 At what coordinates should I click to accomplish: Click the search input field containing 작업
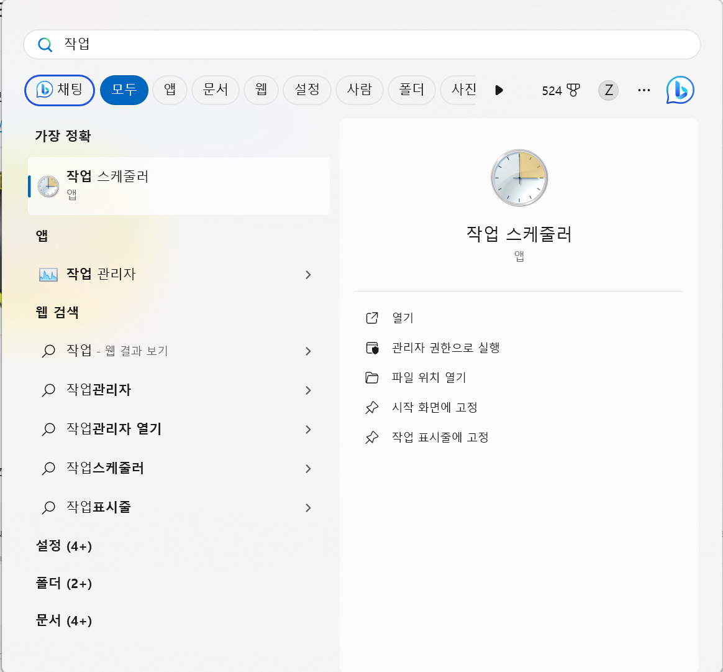coord(362,44)
